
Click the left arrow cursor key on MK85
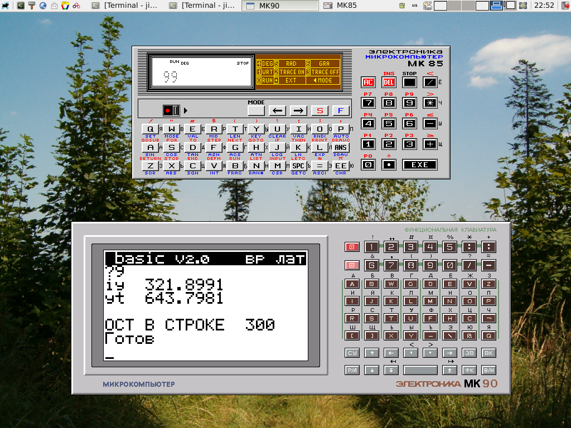[278, 111]
